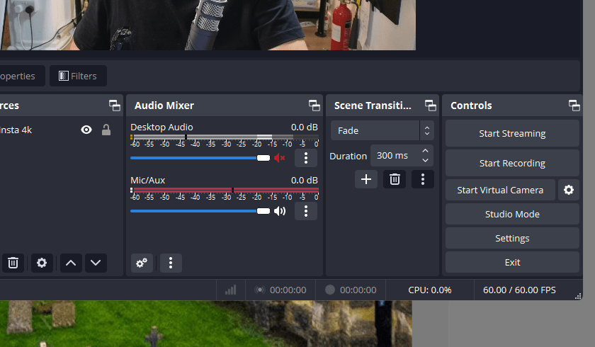The image size is (595, 347).
Task: Undock the Sources panel with its float icon
Action: (115, 106)
